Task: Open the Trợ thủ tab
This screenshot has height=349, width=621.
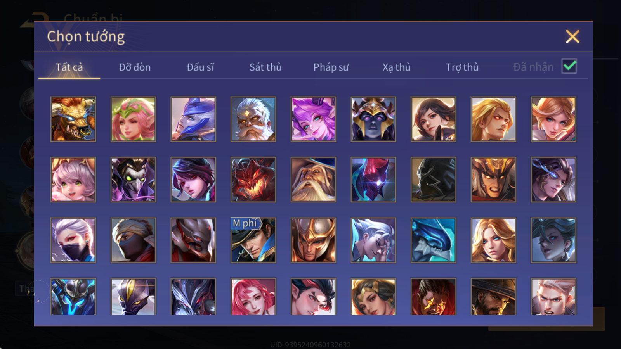Action: point(462,67)
